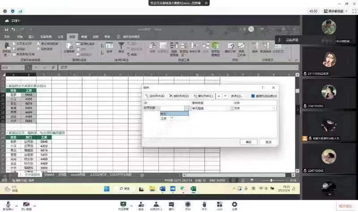Click 删除条件 (Delete Level) in sort dialog
Viewport: 358px width, 212px height.
[x=179, y=96]
